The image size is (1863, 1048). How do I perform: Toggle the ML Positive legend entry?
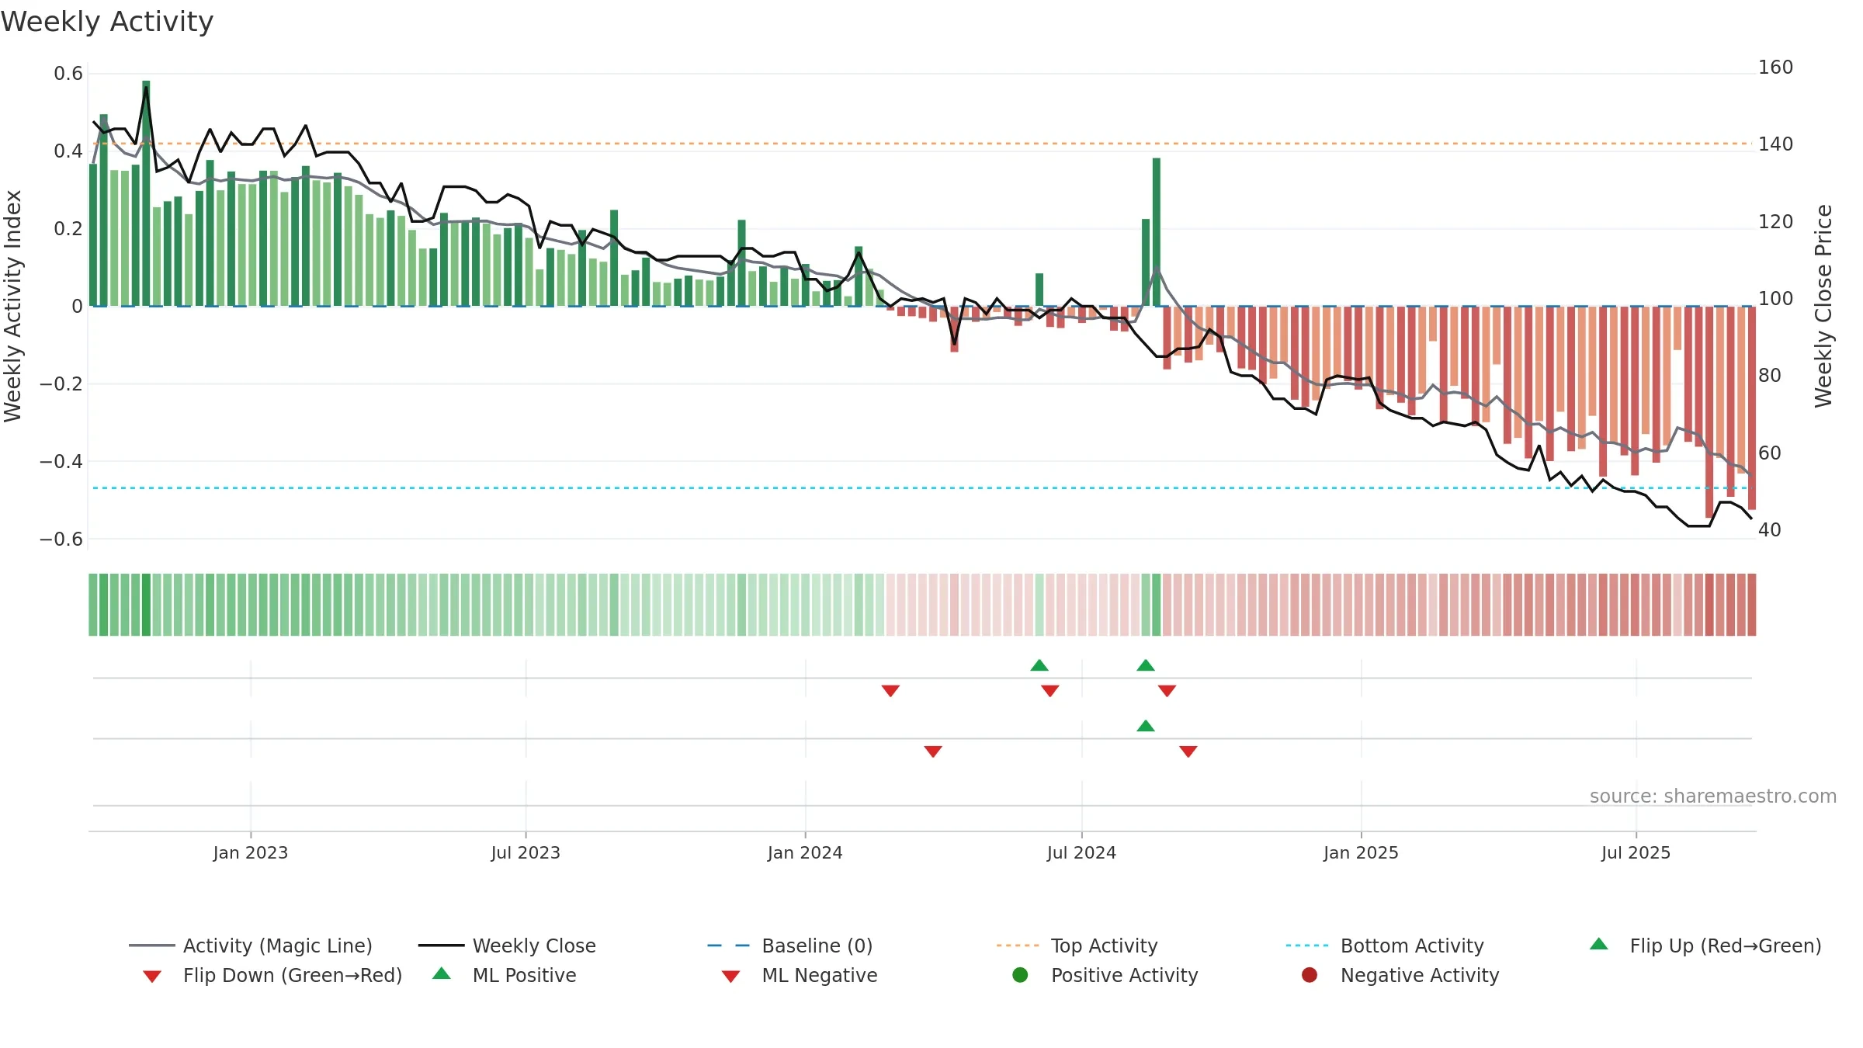coord(505,975)
